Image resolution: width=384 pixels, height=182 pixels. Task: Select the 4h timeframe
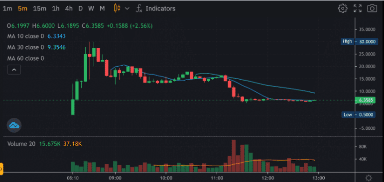click(69, 8)
